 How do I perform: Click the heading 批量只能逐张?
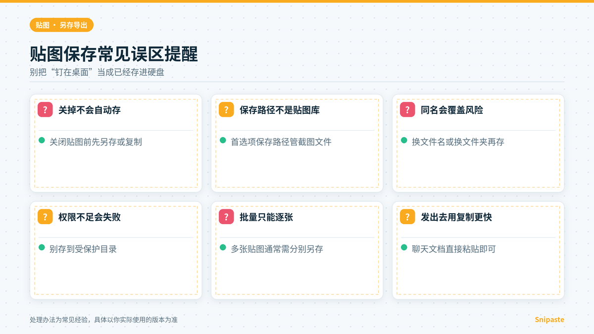266,217
